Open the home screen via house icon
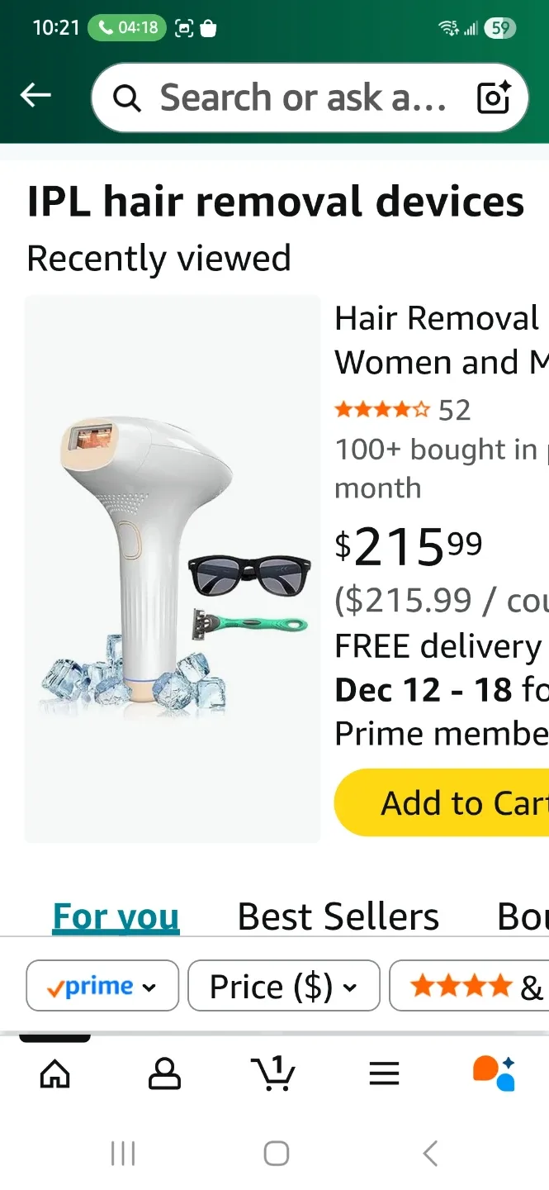 point(54,1073)
